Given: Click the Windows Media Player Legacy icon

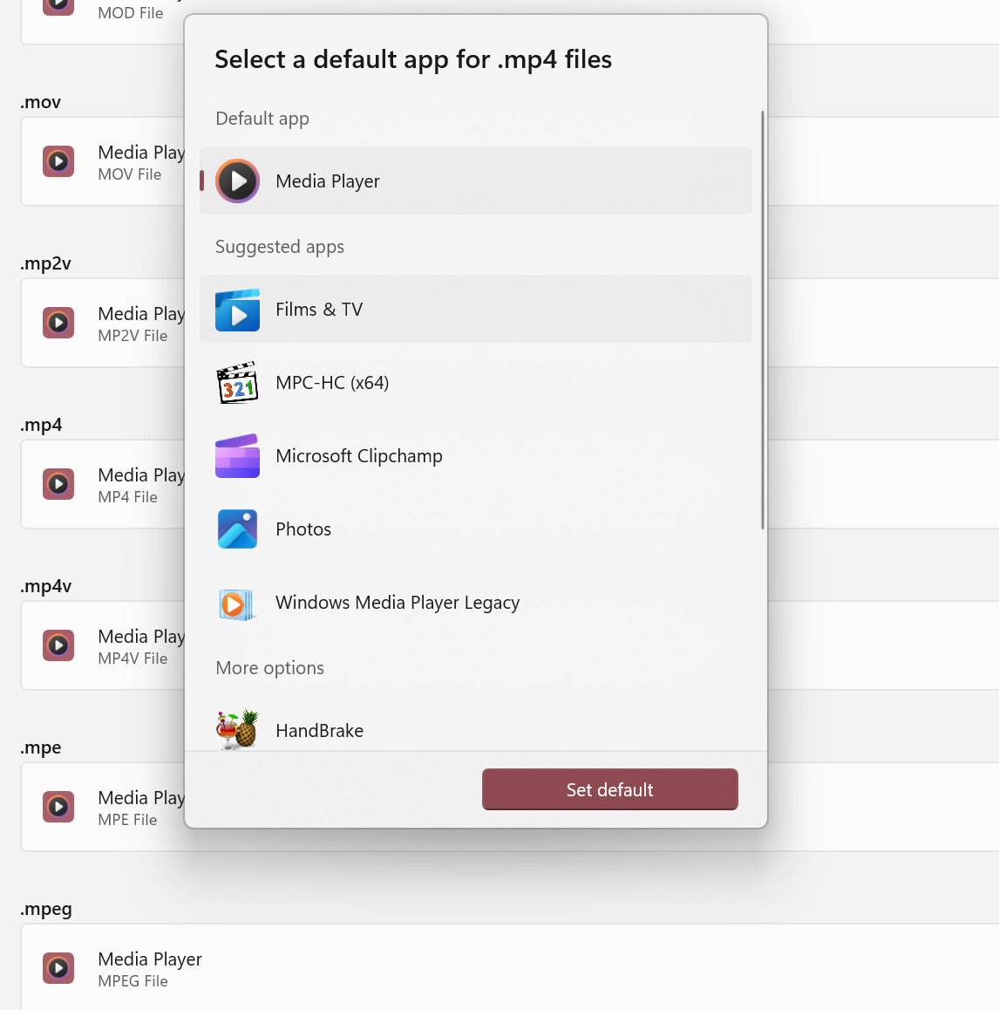Looking at the screenshot, I should 237,603.
